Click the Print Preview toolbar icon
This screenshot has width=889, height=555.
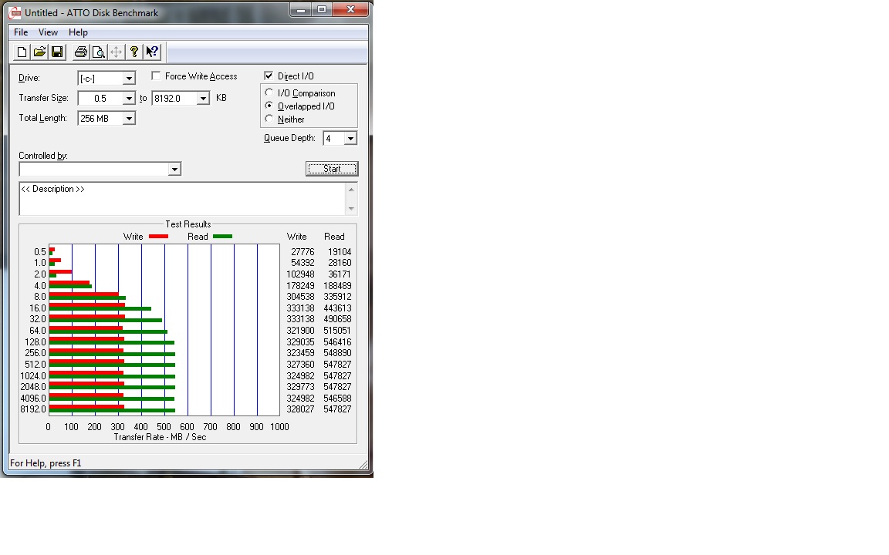99,52
